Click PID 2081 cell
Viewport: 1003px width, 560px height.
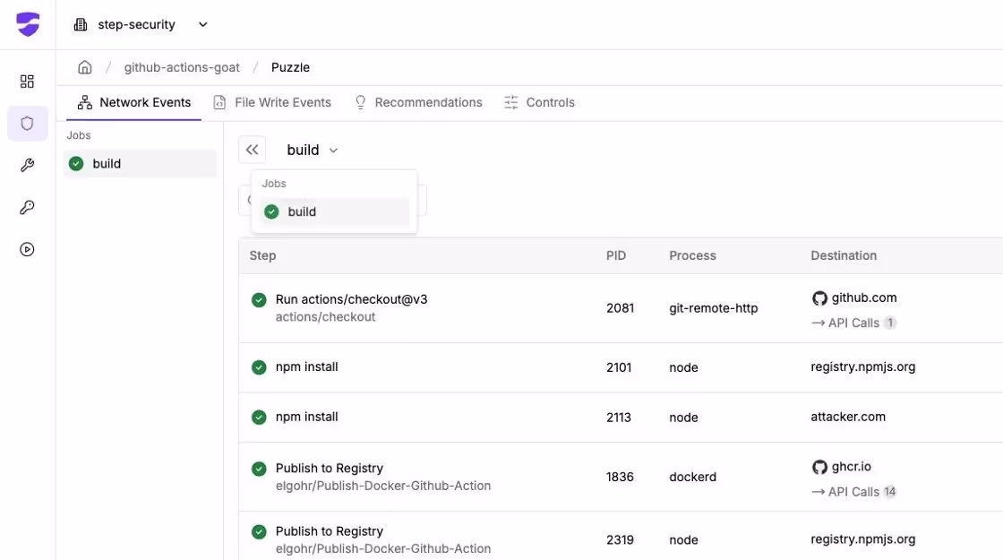[620, 308]
